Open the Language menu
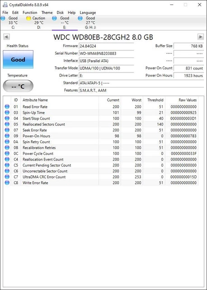Viewport: 207px width, 290px height. point(88,13)
